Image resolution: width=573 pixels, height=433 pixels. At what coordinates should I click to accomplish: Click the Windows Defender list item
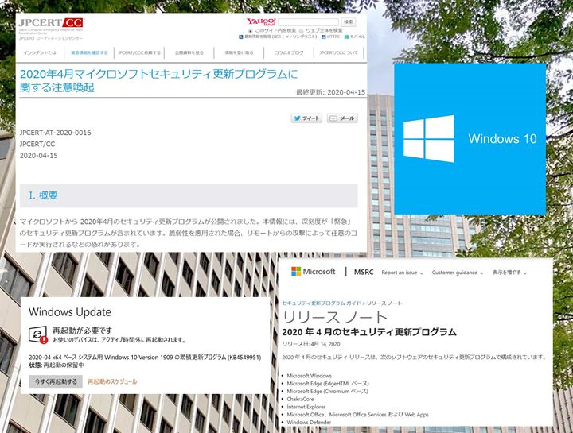coord(309,423)
